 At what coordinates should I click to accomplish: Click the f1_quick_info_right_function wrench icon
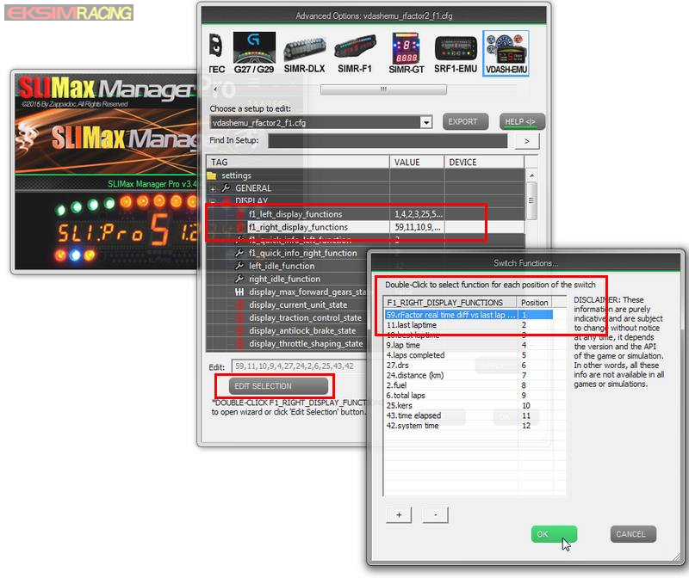click(239, 253)
